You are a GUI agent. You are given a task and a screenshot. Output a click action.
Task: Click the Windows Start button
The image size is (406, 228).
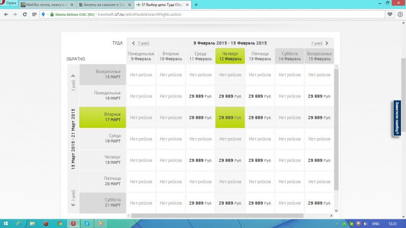tap(6, 223)
